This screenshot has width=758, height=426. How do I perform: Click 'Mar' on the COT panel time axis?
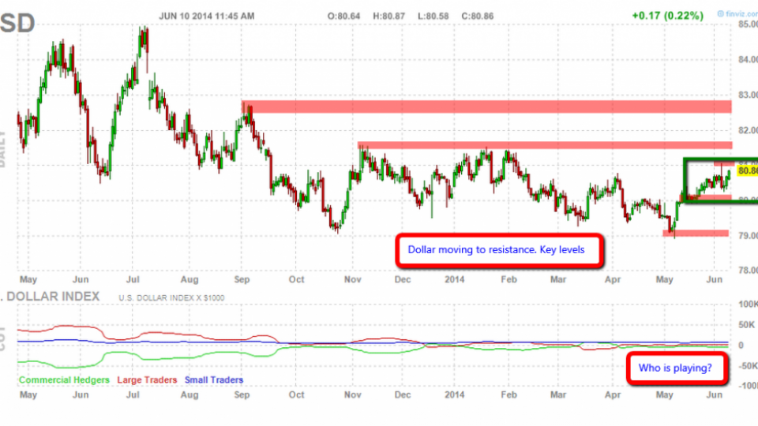point(558,394)
